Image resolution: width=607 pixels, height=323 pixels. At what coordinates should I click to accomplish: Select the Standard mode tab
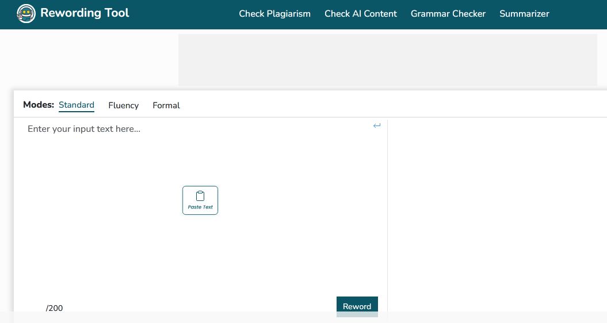77,105
